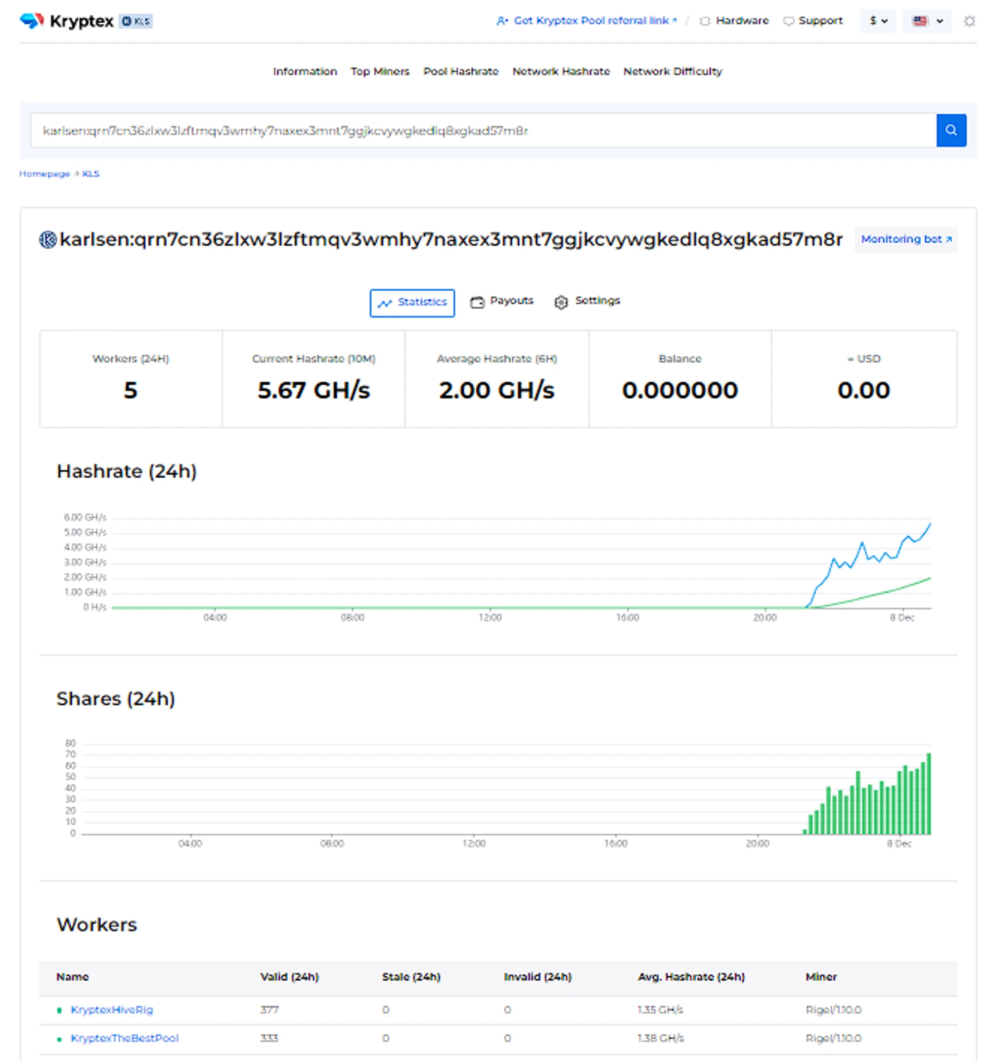Click the Settings gear icon

point(561,302)
